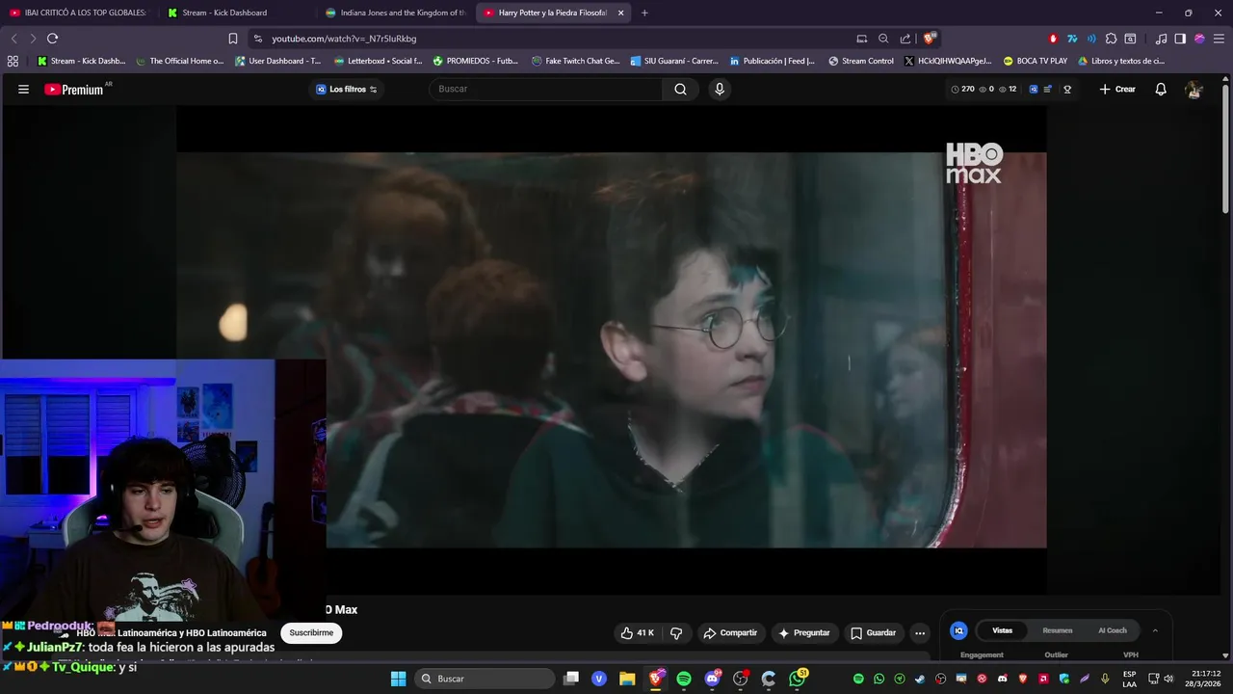
Task: Close the Harry Potter tab
Action: (x=620, y=13)
